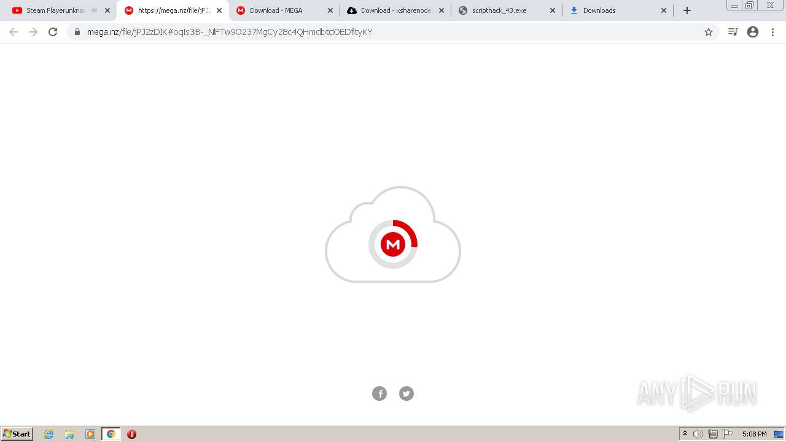
Task: Restore down the Chrome window
Action: click(x=750, y=6)
